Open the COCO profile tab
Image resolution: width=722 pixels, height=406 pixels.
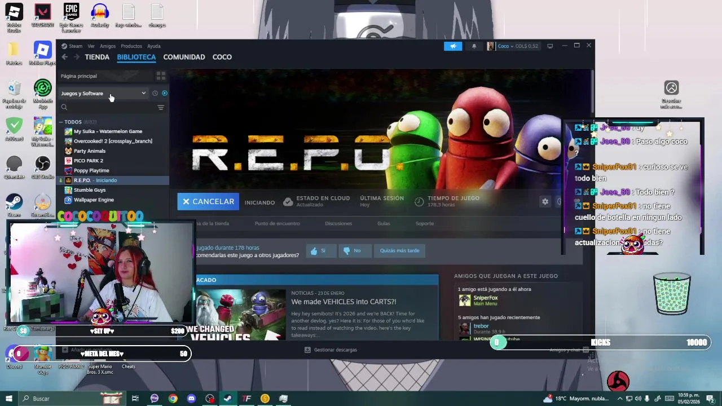[x=222, y=57]
